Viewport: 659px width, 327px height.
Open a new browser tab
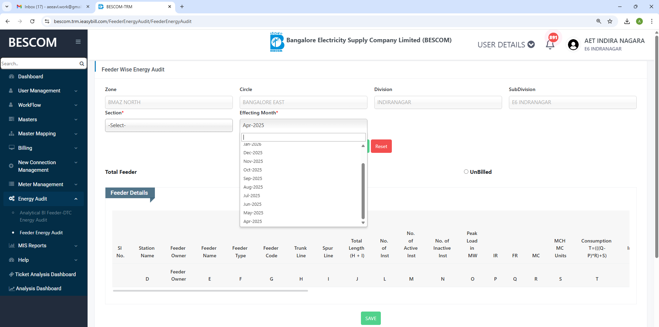[182, 7]
